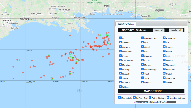Disable Exxon stations checkbox
The image size is (191, 108).
coord(120,56)
